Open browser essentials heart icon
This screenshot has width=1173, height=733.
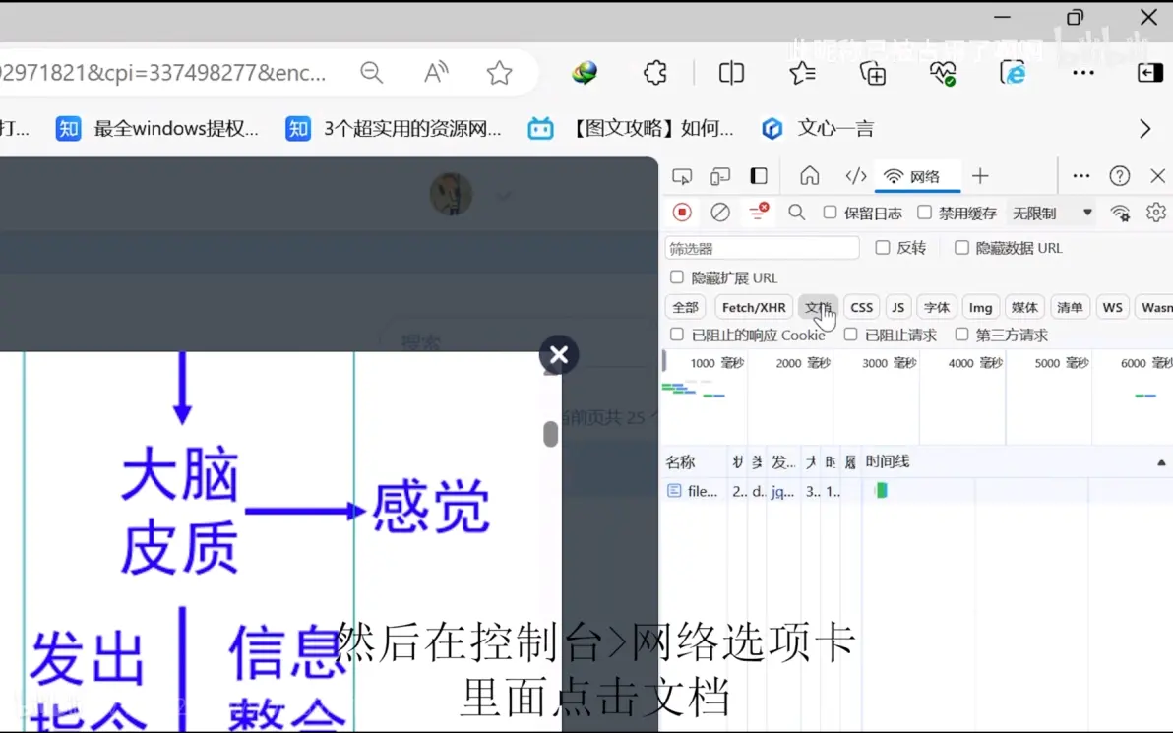point(943,73)
